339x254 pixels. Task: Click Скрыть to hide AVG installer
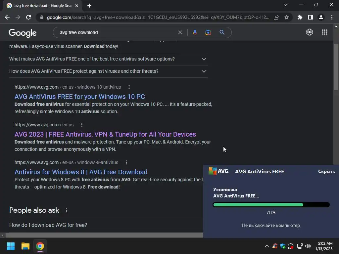tap(326, 172)
